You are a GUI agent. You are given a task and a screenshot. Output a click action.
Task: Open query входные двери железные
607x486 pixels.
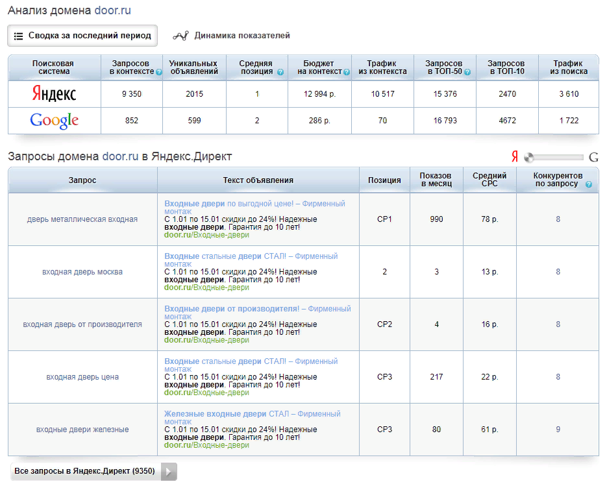pos(82,430)
